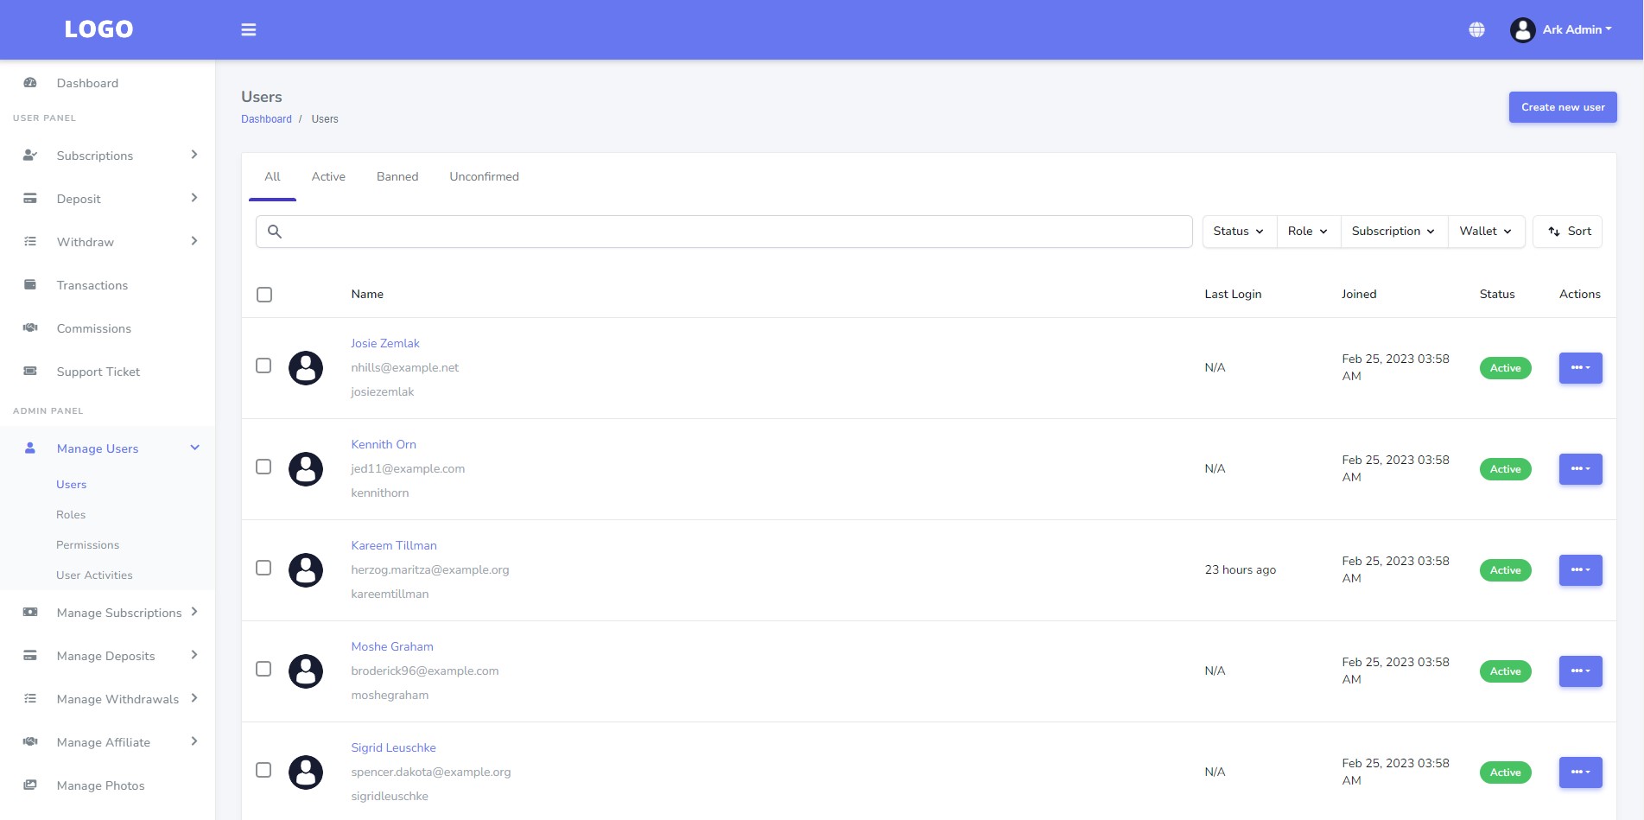The height and width of the screenshot is (820, 1644).
Task: Click the Create new user button
Action: [1562, 108]
